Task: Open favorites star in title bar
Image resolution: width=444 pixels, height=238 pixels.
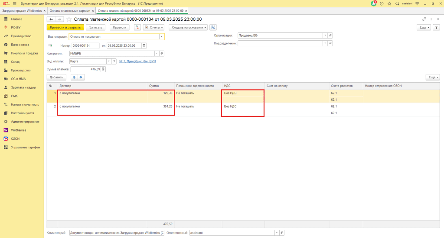Action: pyautogui.click(x=388, y=3)
